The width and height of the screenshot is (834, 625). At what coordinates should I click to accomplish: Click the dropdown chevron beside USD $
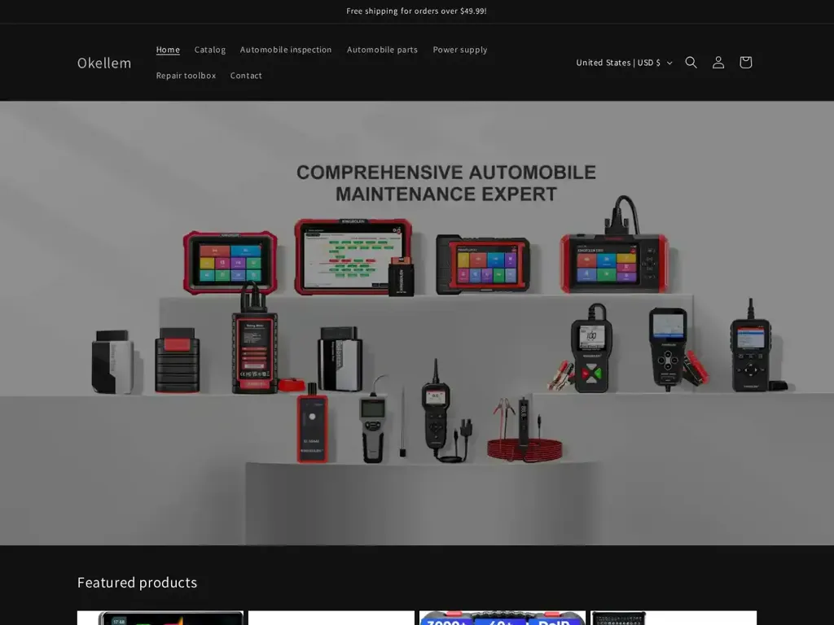pos(669,63)
